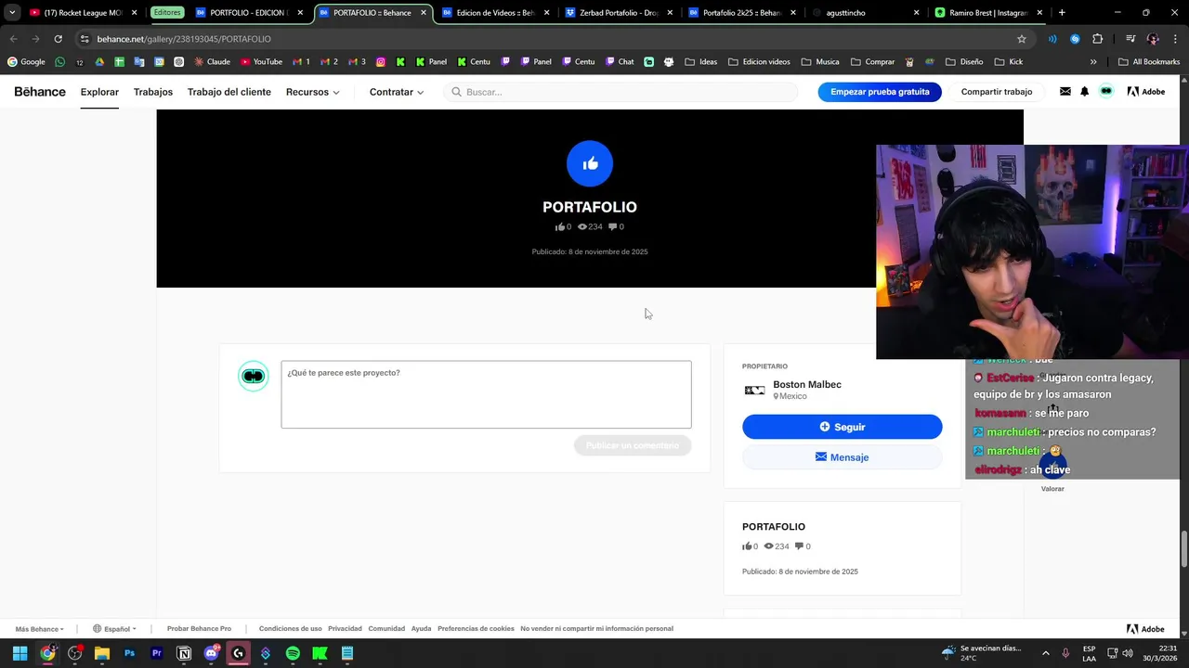Switch to the Ramiro Brest Instagram tab
The height and width of the screenshot is (668, 1189).
point(987,13)
